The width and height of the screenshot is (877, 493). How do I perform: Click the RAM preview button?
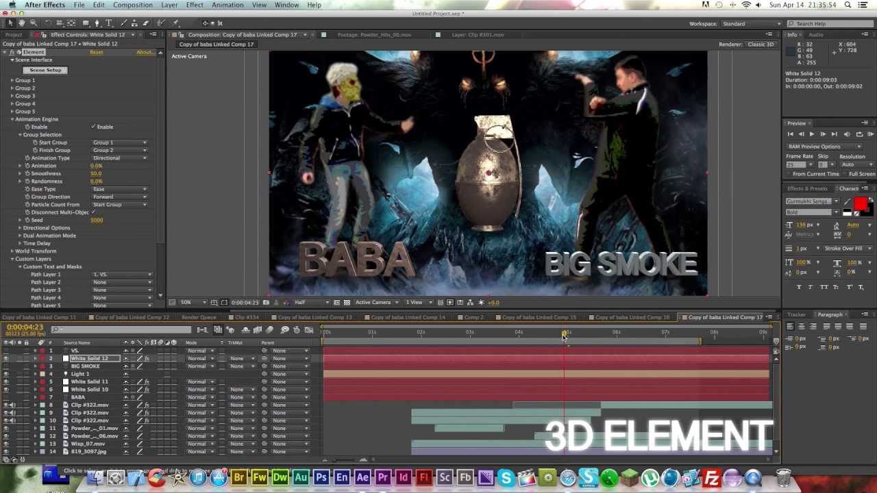click(x=869, y=134)
